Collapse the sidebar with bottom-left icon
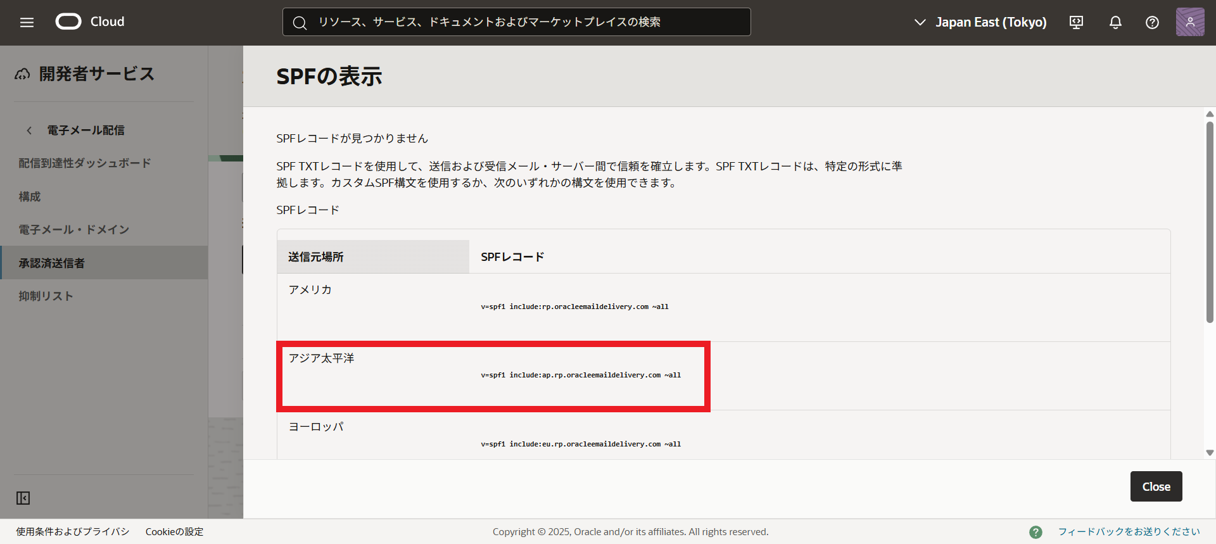 point(23,498)
